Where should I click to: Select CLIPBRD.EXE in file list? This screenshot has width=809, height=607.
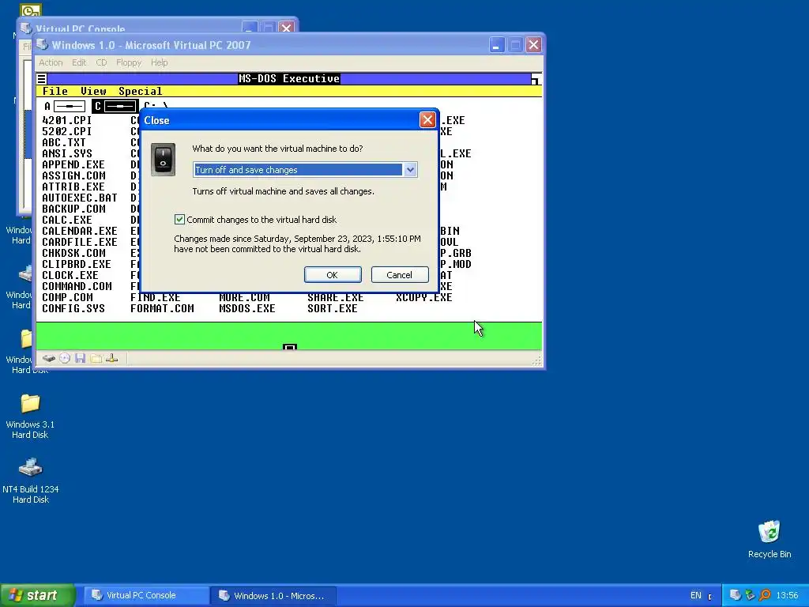coord(77,264)
